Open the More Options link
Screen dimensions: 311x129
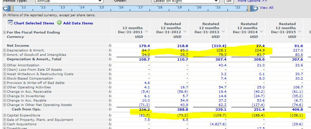(x=252, y=1)
